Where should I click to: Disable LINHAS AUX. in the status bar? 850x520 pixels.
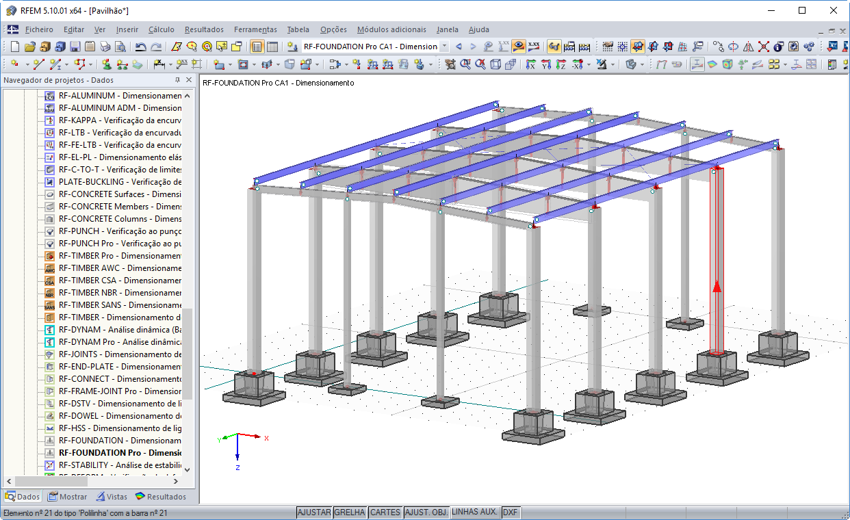point(475,512)
